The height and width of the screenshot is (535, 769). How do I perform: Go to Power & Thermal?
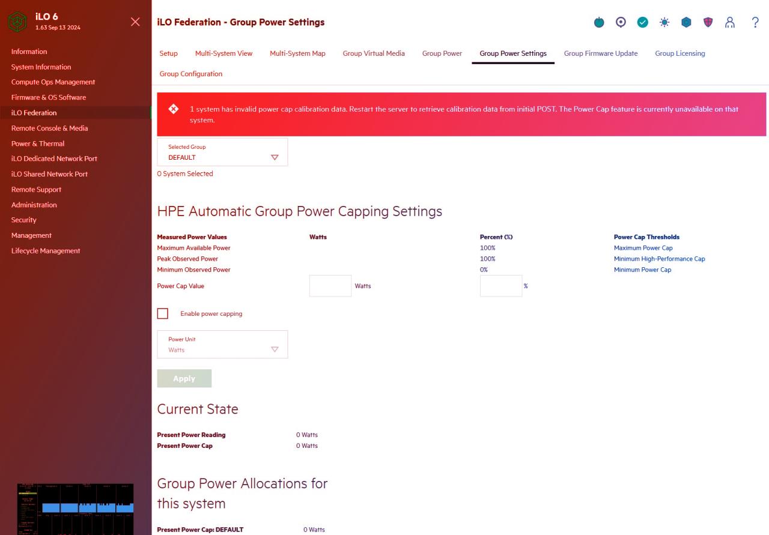pos(38,144)
